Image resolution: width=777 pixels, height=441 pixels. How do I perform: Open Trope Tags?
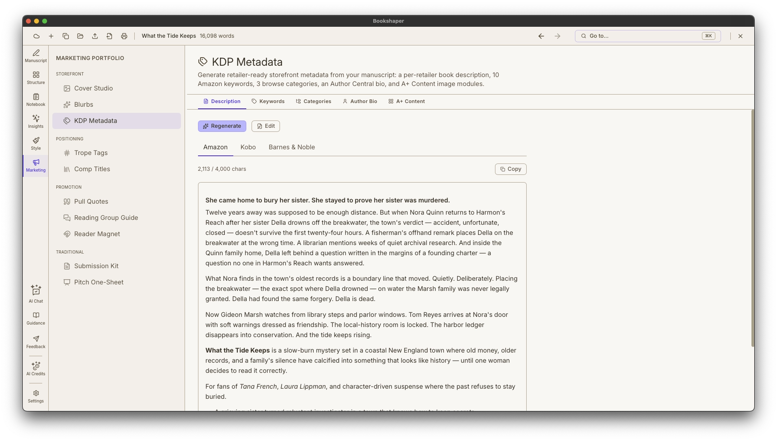(116, 153)
